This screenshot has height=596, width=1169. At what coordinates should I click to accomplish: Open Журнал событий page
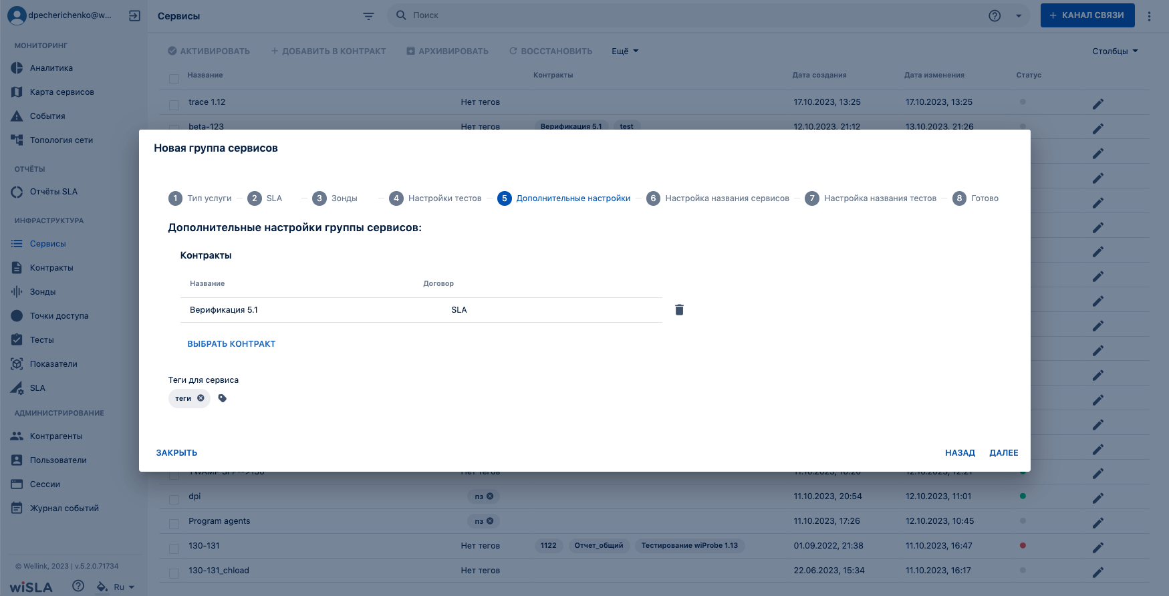pos(64,508)
